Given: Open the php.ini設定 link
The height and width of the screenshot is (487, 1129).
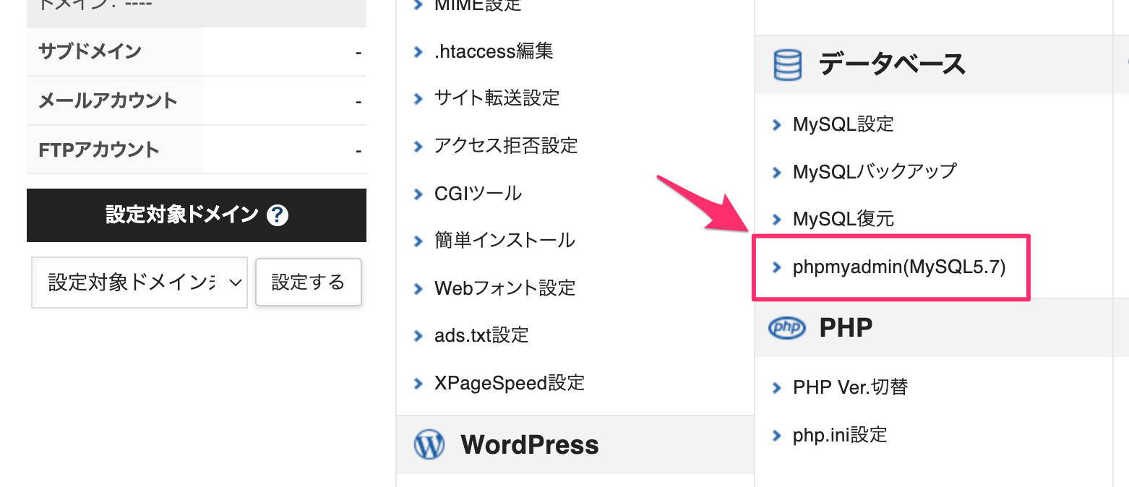Looking at the screenshot, I should point(840,435).
